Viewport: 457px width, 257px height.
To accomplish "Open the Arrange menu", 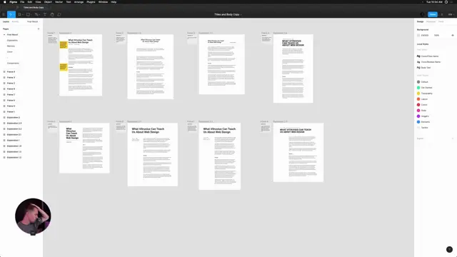I will click(79, 1).
